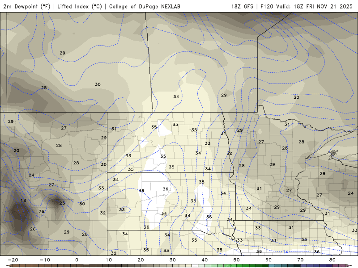Click the colorbar tick label 0
The width and height of the screenshot is (358, 268).
pyautogui.click(x=77, y=260)
